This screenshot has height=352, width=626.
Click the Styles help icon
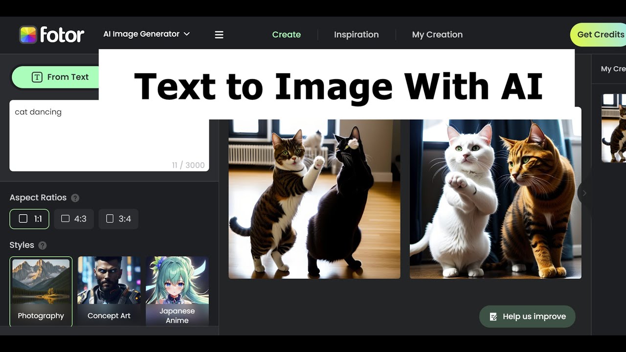pyautogui.click(x=43, y=245)
